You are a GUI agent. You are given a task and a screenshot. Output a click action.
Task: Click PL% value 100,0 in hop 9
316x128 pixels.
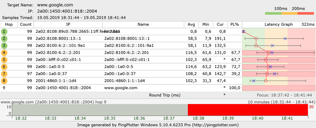click(235, 88)
